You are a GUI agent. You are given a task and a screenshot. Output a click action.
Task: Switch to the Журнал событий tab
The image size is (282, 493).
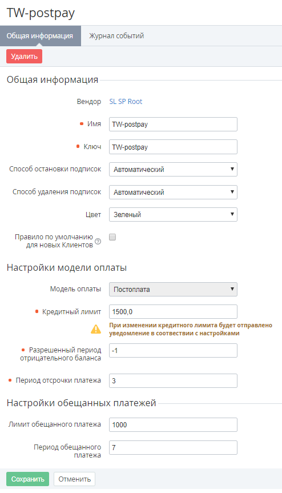coord(116,36)
